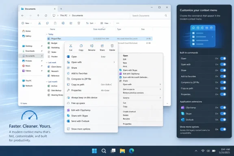This screenshot has width=234, height=156.
Task: Choose Edit with Clipchamp in the modern menu
Action: point(91,110)
